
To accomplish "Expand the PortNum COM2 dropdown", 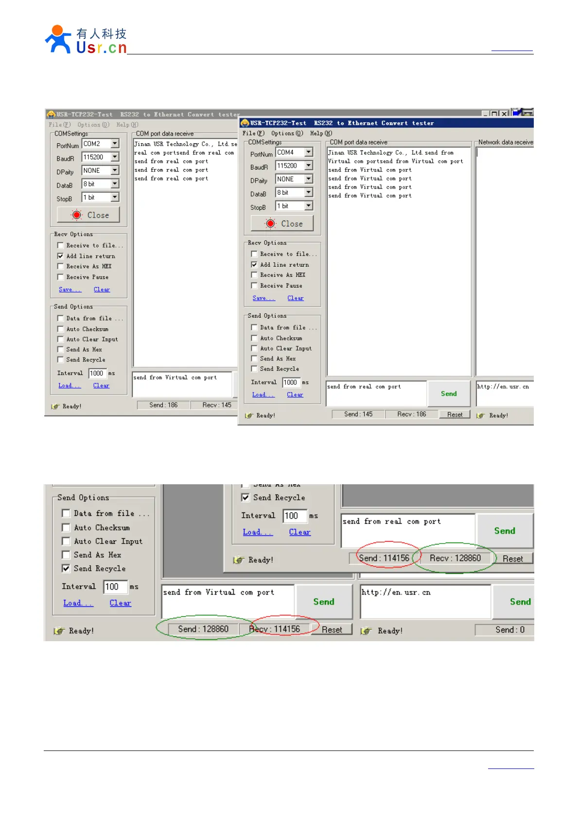I will 115,144.
